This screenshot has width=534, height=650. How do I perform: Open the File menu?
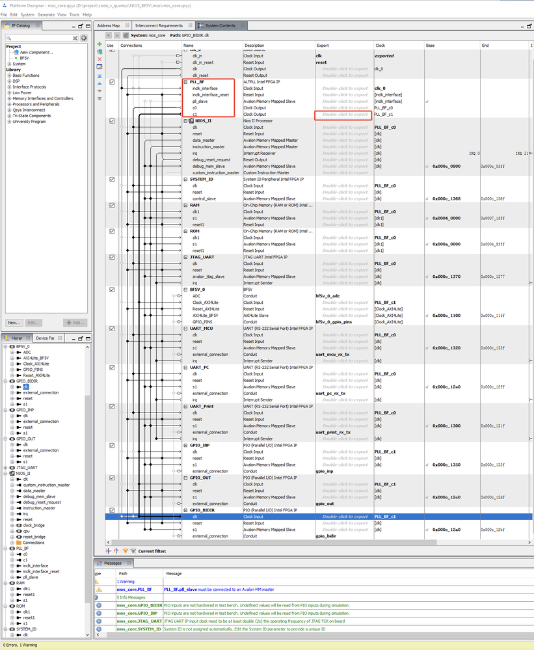point(4,14)
